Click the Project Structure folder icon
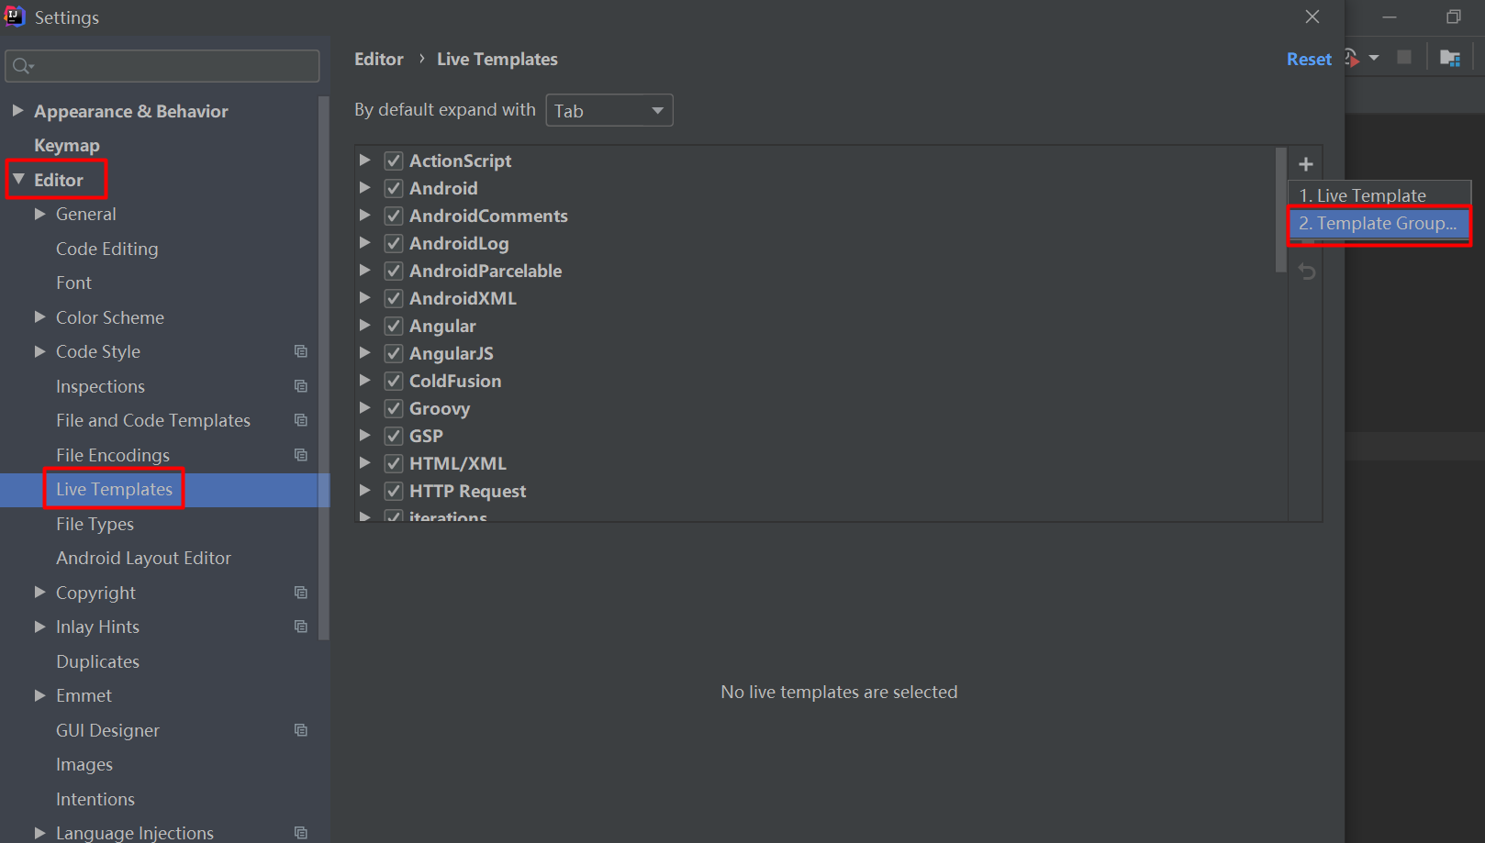Viewport: 1485px width, 843px height. click(x=1449, y=59)
